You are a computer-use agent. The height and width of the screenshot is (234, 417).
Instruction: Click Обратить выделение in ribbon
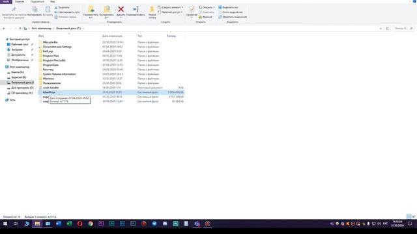pos(233,17)
